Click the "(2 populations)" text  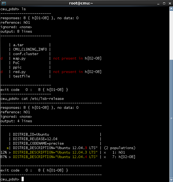click(x=120, y=148)
